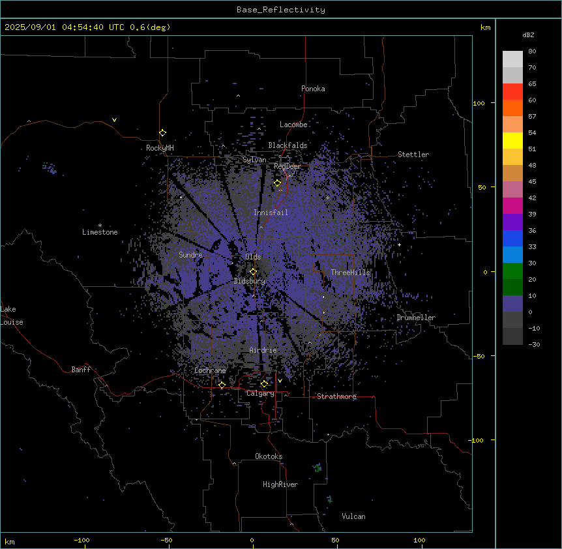Click the km unit label beside the timestamp row
The height and width of the screenshot is (549, 562).
coord(486,27)
